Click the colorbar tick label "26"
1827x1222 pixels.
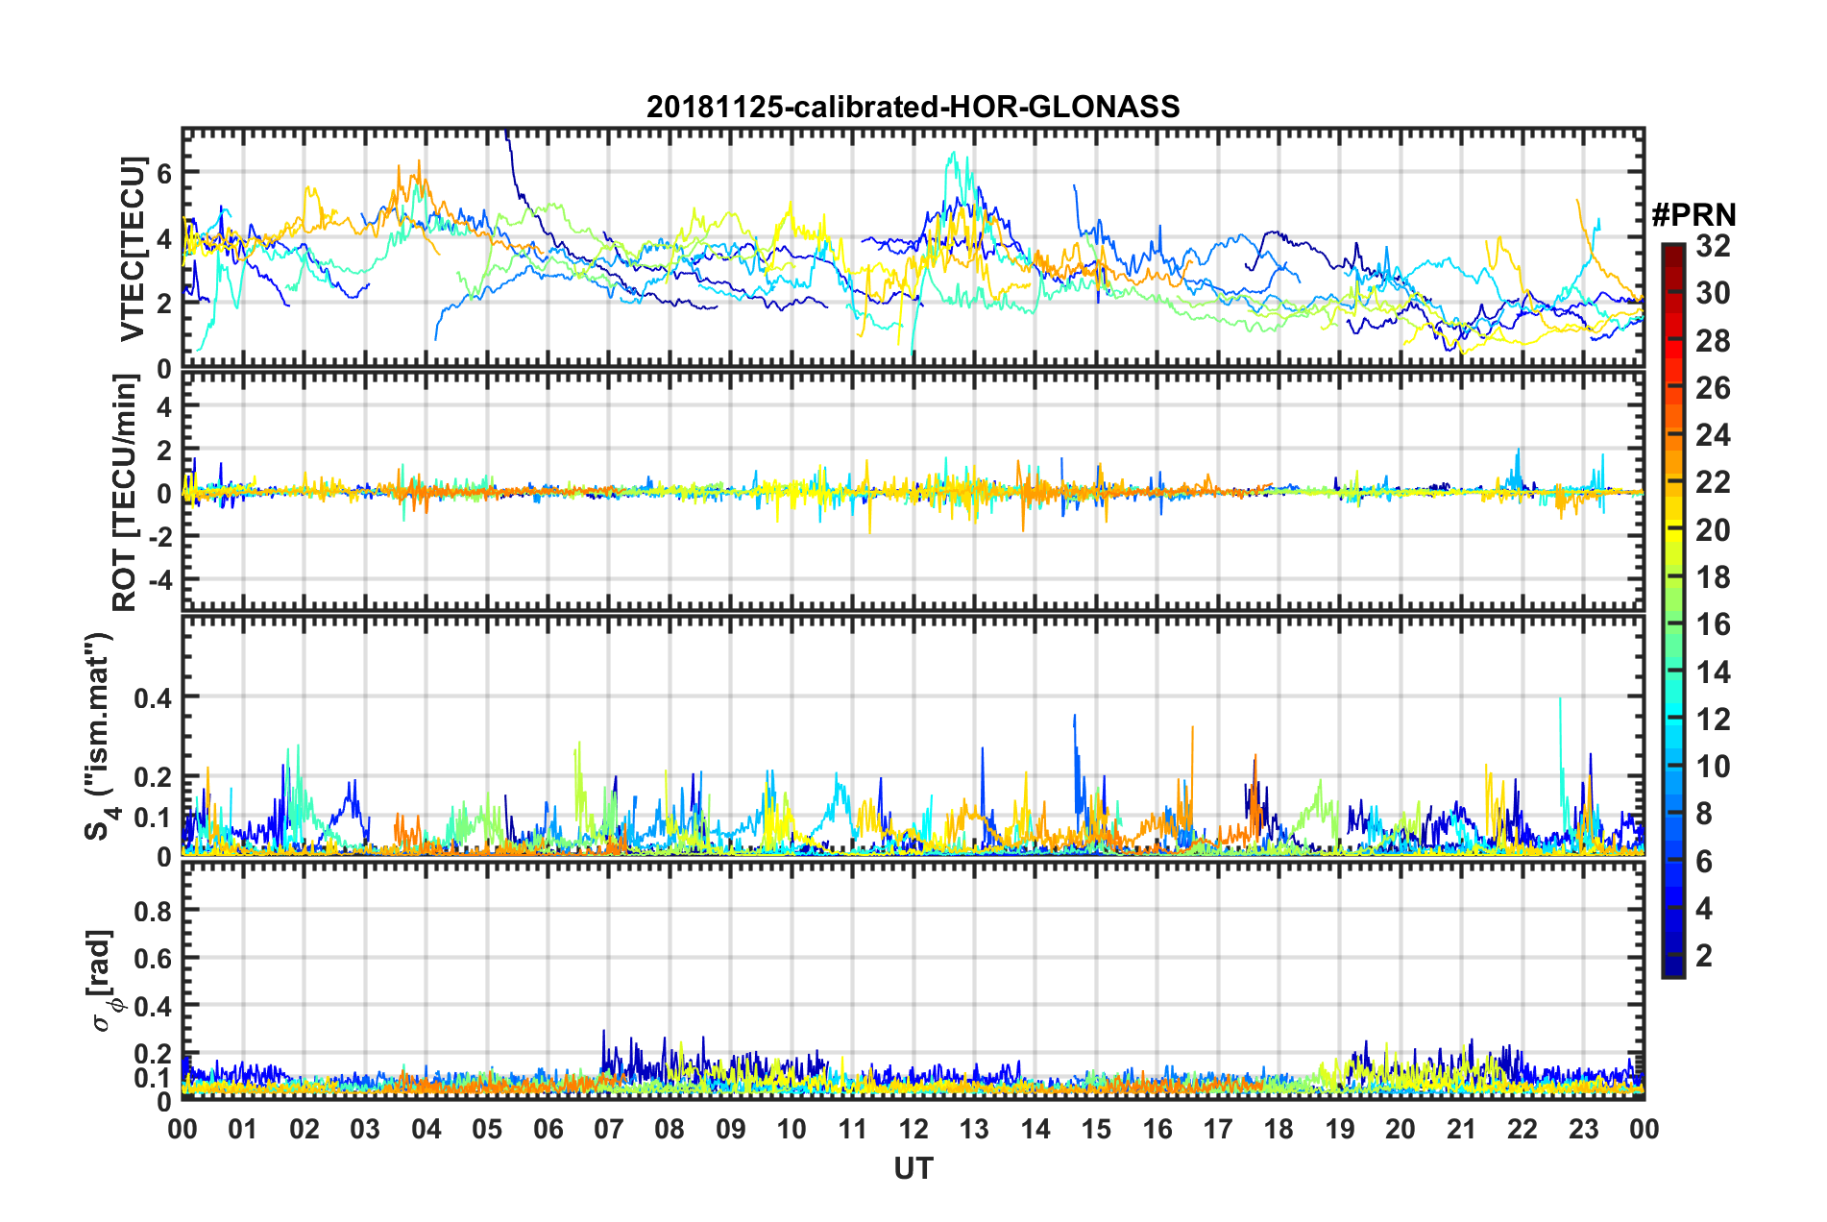[x=1713, y=388]
